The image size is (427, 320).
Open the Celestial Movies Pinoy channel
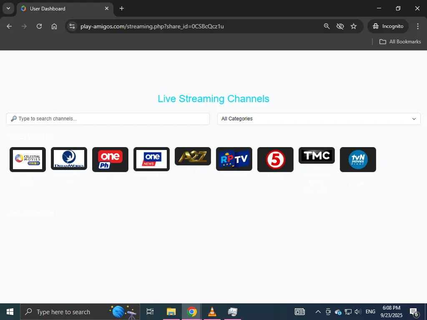click(x=28, y=160)
